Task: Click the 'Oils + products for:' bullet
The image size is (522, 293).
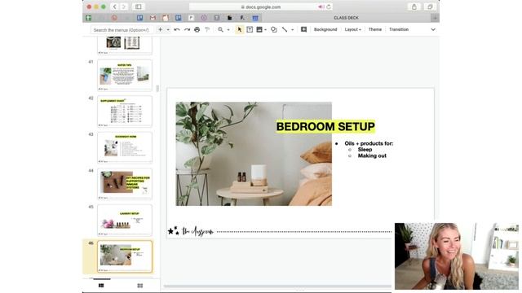Action: point(369,143)
